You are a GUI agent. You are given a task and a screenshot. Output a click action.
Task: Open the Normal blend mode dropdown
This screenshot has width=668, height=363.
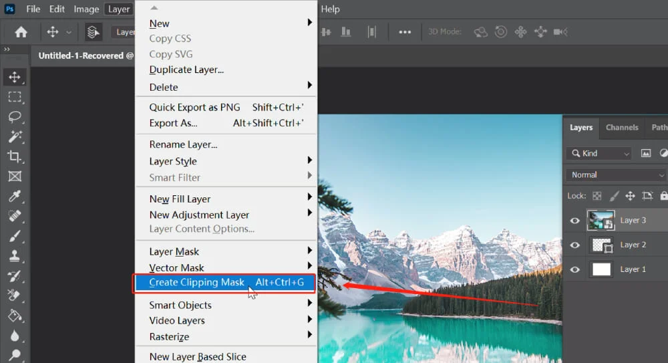click(616, 175)
